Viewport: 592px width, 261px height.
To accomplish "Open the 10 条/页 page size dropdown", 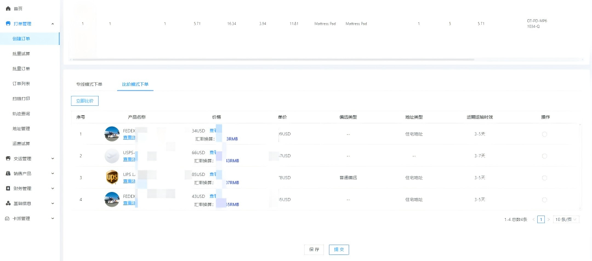I will pyautogui.click(x=566, y=219).
